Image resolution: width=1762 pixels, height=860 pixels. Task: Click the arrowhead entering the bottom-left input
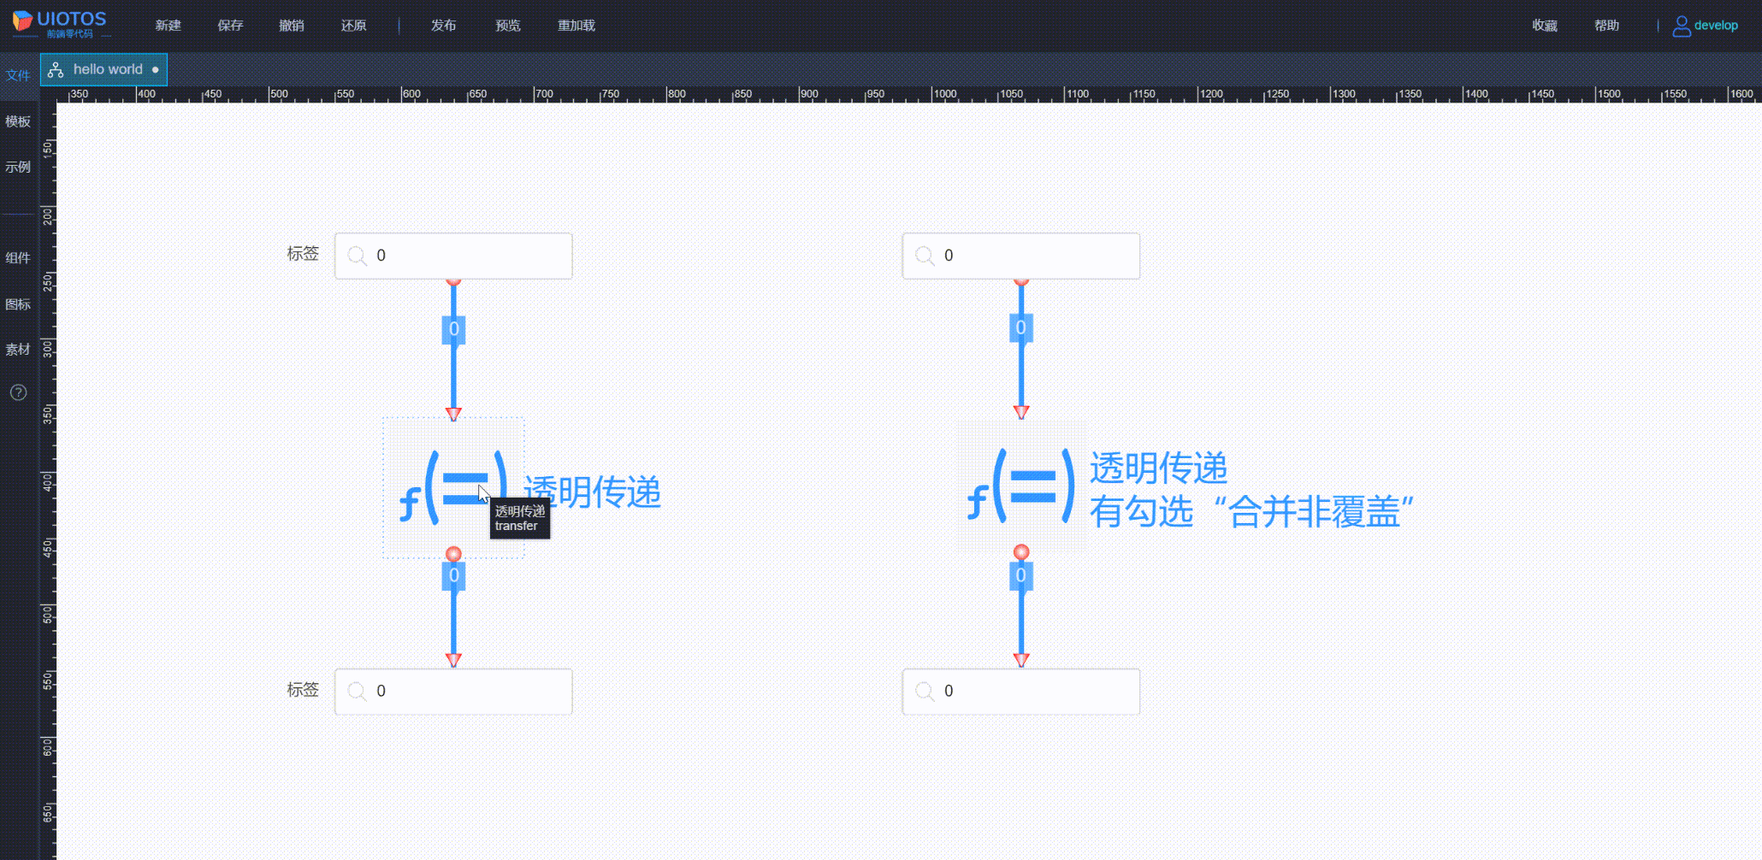tap(453, 660)
